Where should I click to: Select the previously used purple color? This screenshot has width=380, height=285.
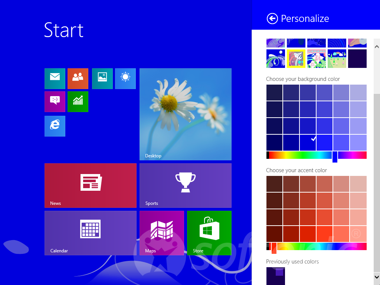[276, 276]
